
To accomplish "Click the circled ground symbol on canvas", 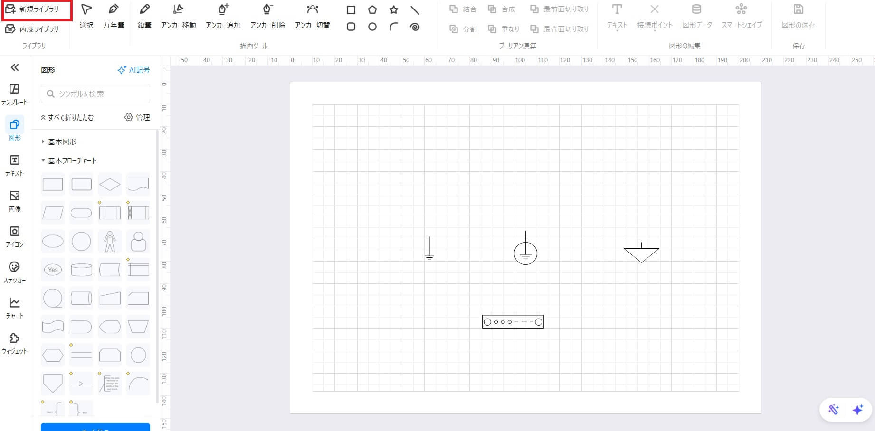I will click(x=525, y=248).
